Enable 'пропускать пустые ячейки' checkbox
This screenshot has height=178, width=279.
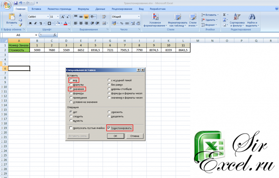coord(71,128)
